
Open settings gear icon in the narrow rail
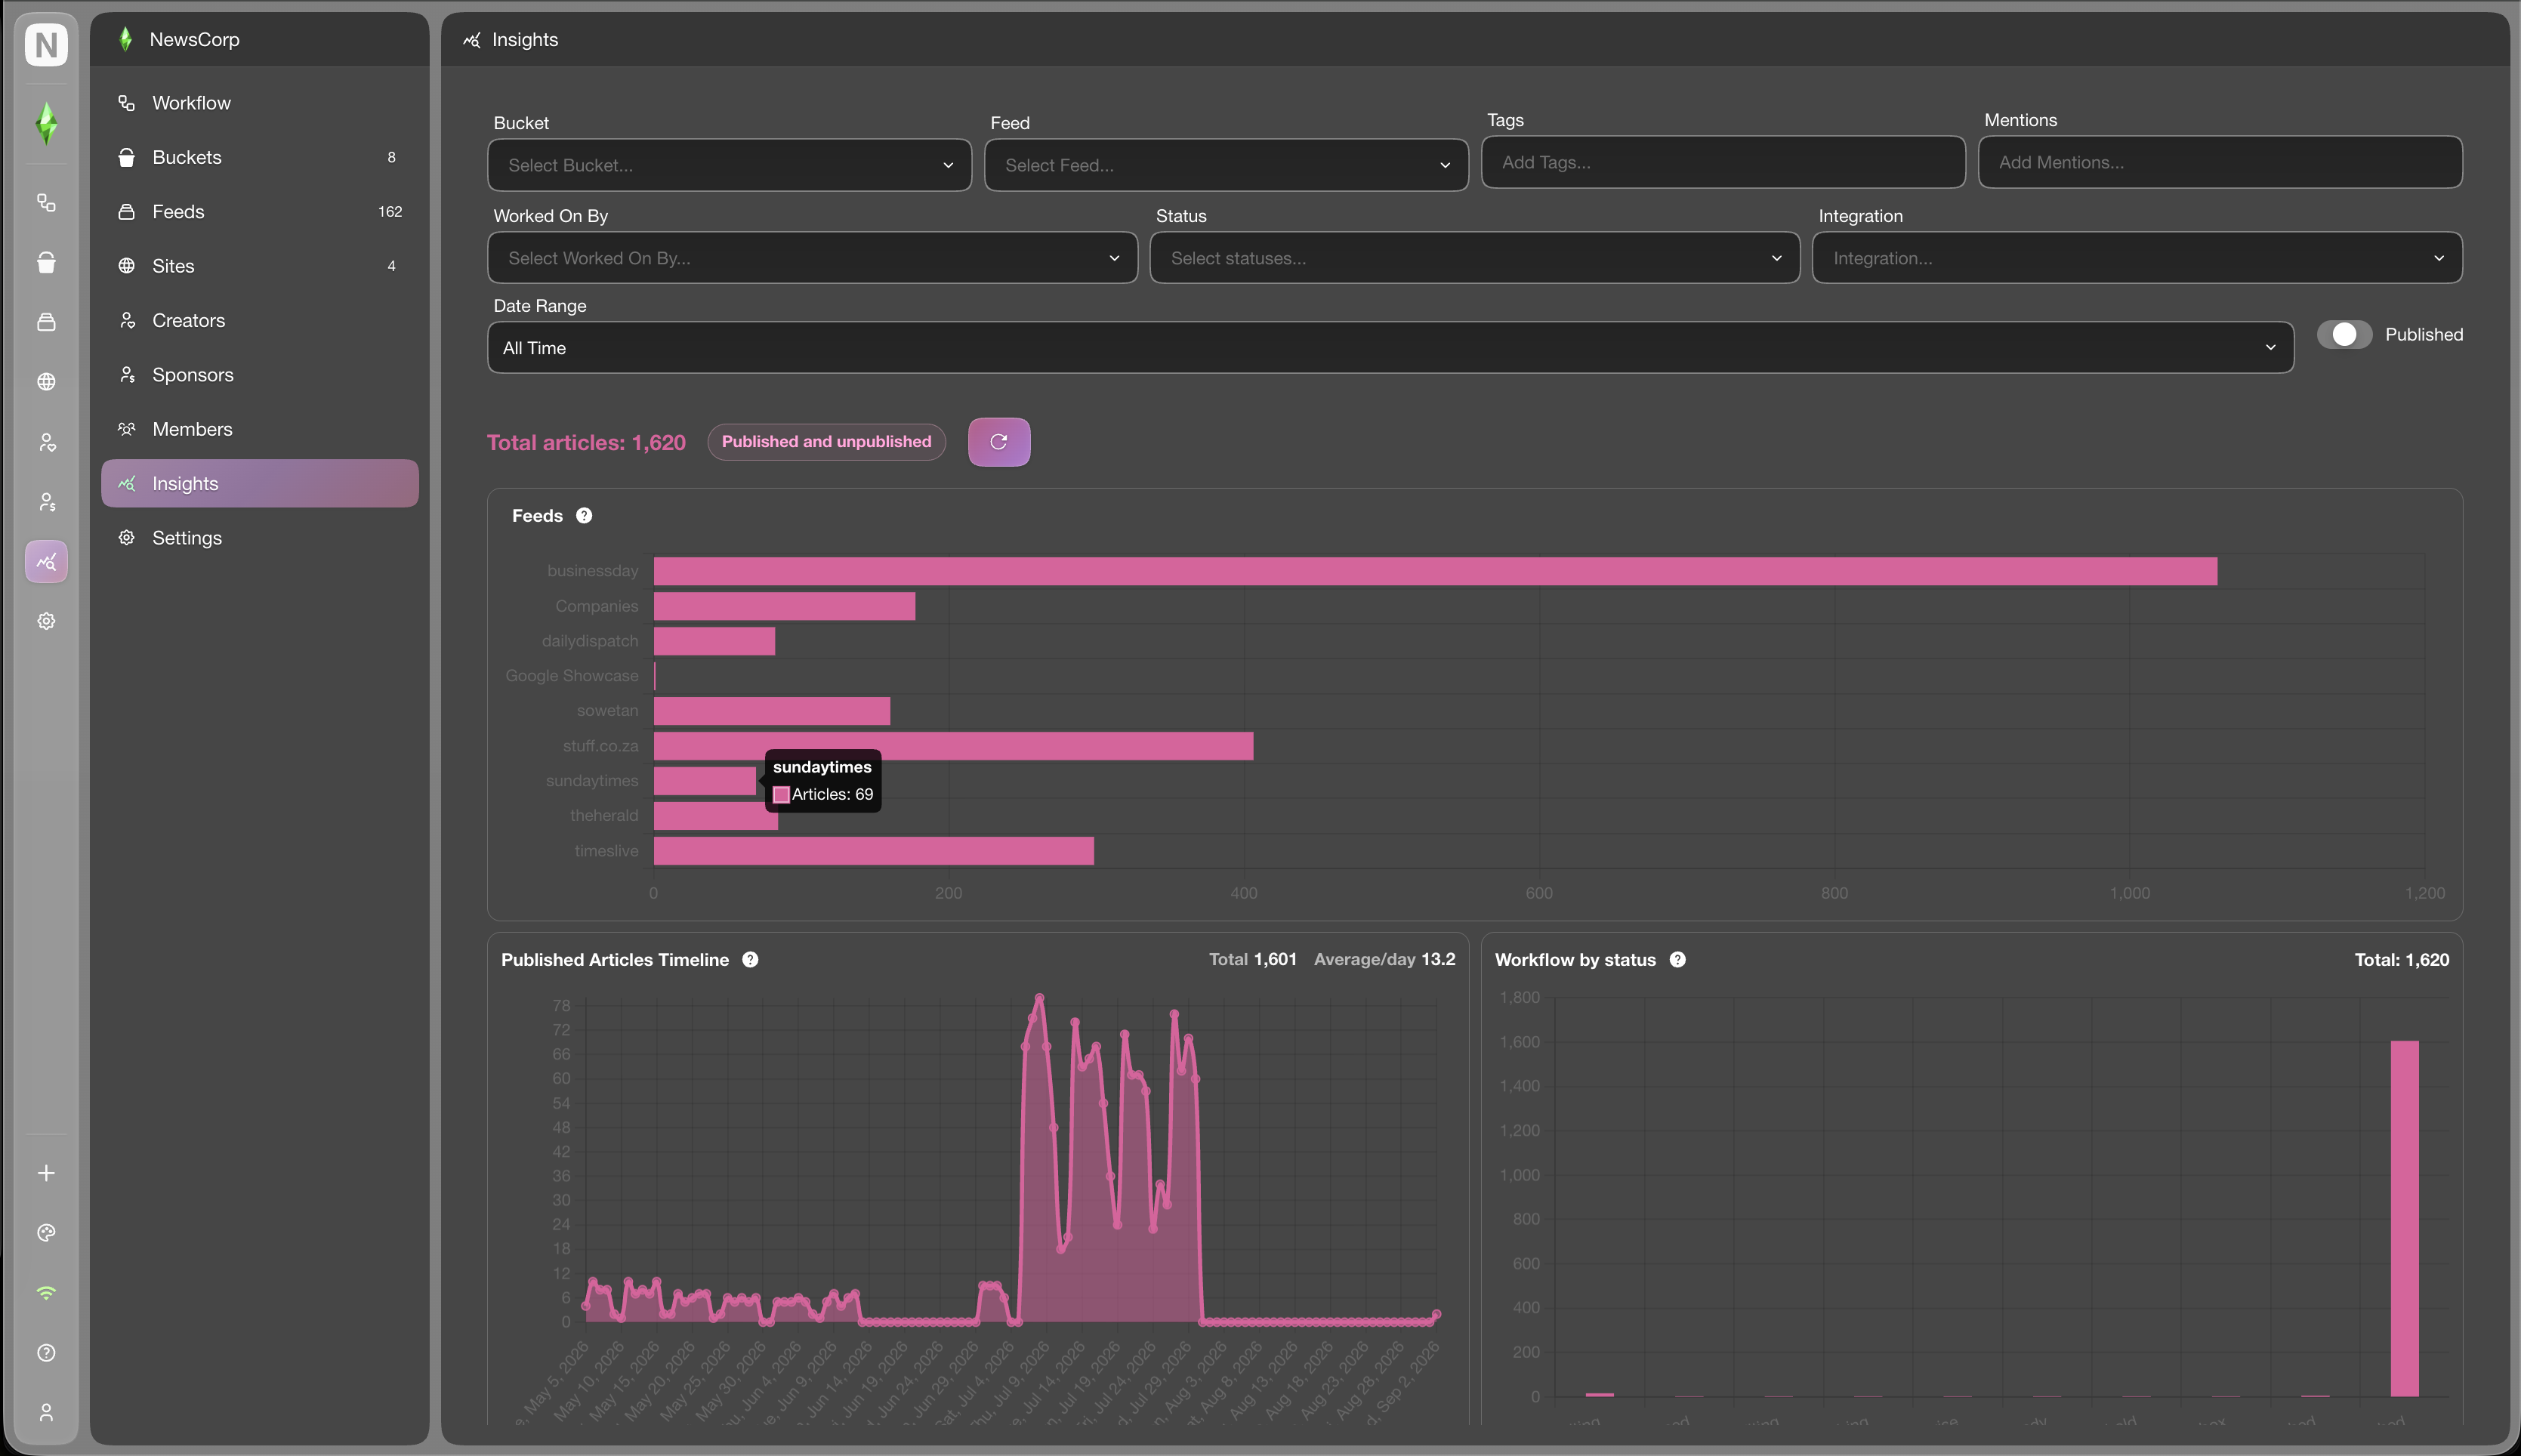pos(46,621)
